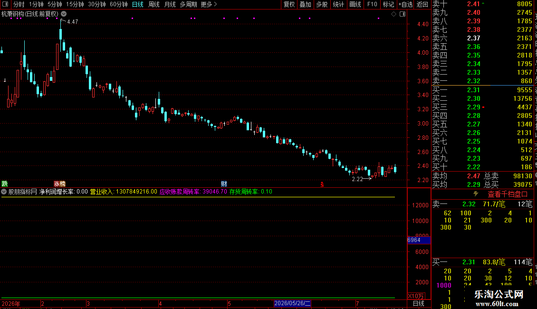Add stock to watchlist with +自选
This screenshot has height=309, width=537.
click(405, 4)
